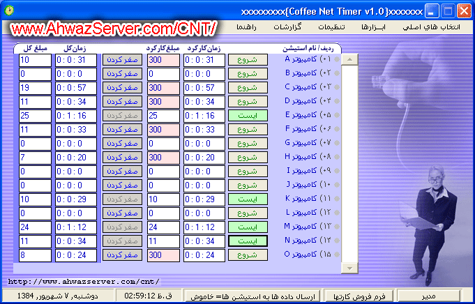
Task: Select work amount field 300 for computer A
Action: pos(164,60)
